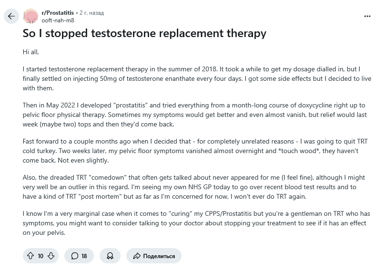Viewport: 376px width, 270px height.
Task: Click the 'Hi all,' opening line
Action: [x=30, y=52]
